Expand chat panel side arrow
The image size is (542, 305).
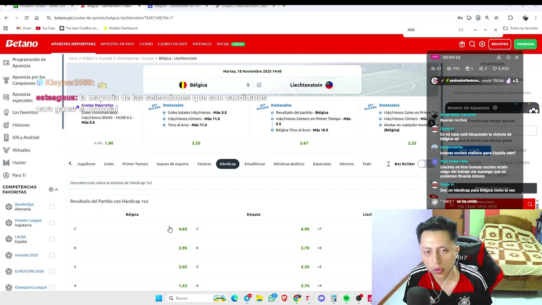(431, 123)
